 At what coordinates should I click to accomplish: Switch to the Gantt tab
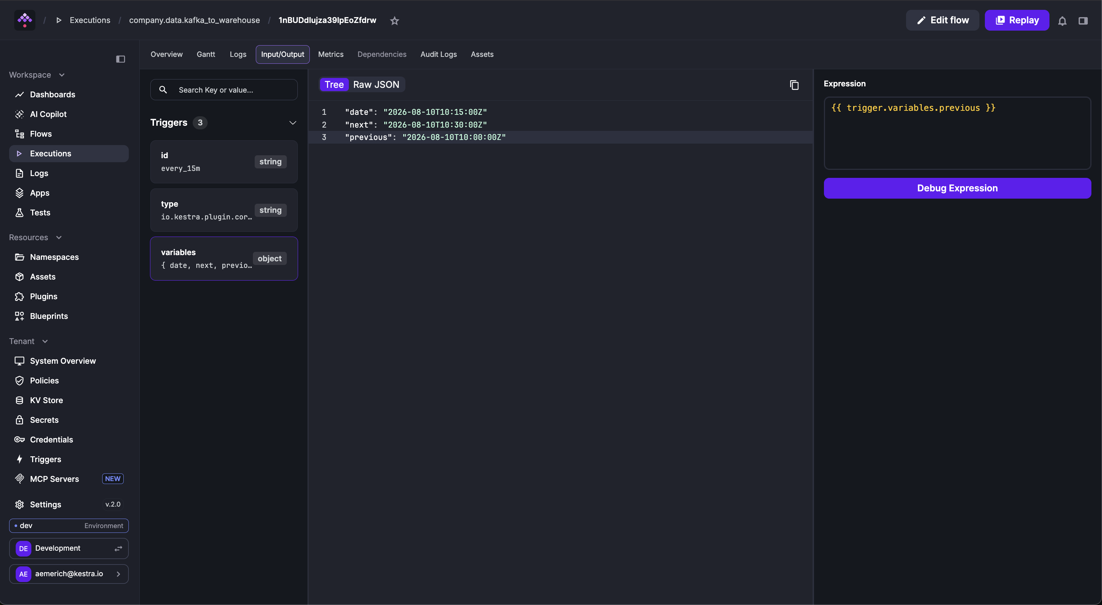tap(206, 54)
